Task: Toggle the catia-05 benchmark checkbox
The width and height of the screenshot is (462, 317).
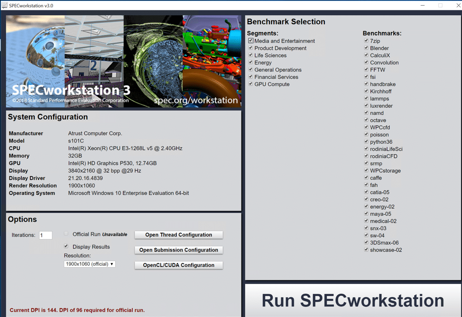Action: pyautogui.click(x=366, y=192)
